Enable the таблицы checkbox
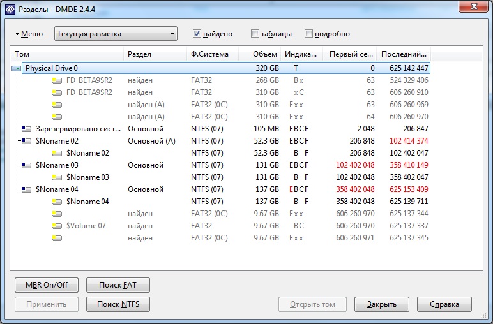This screenshot has width=493, height=324. 255,34
